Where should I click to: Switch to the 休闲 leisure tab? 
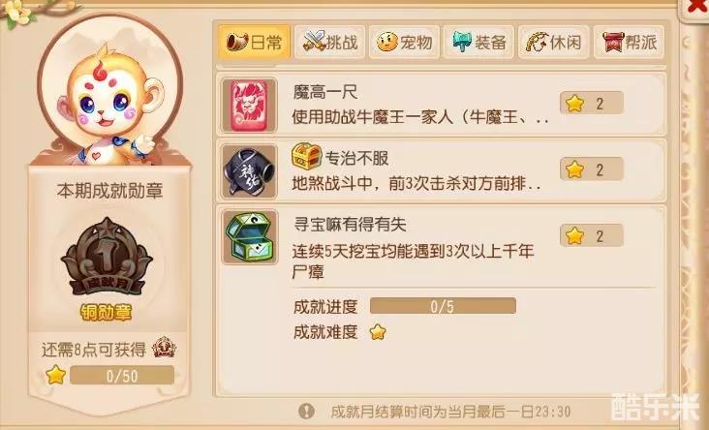pos(553,43)
